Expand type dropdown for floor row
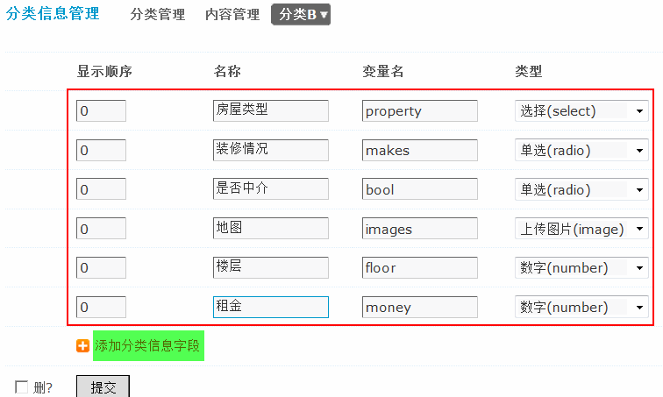663x397 pixels. coord(581,268)
